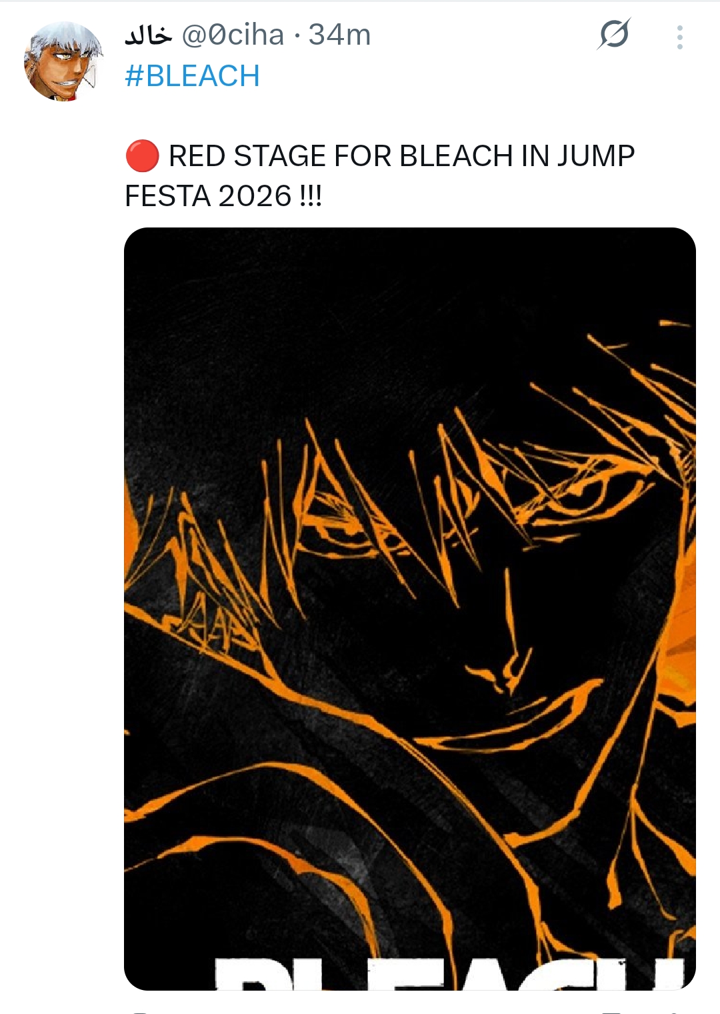This screenshot has width=720, height=1014.
Task: Open the #BLEACH hashtag link
Action: 192,76
